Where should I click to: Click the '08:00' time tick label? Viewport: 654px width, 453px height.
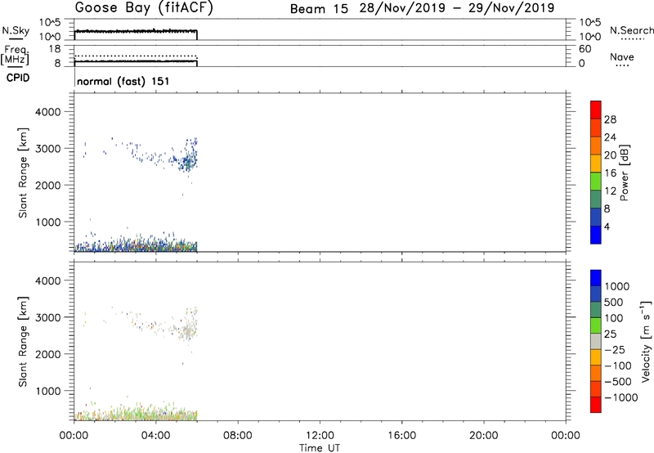[x=238, y=436]
